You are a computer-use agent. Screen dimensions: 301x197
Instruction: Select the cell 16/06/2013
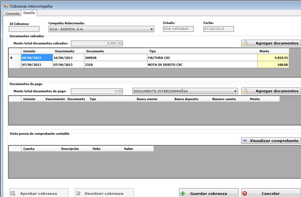(x=68, y=58)
